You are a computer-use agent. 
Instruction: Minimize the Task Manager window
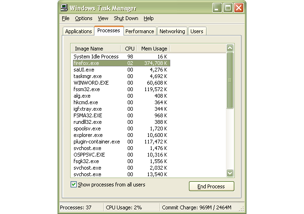217,8
